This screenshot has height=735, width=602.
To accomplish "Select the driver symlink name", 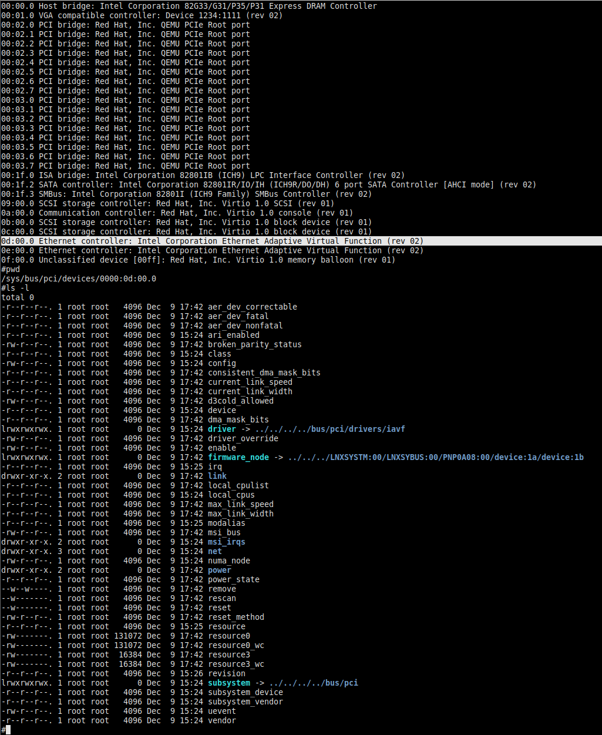I will (222, 429).
